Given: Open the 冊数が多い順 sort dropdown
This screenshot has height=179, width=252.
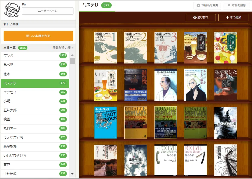Looking at the screenshot, I should [x=63, y=48].
